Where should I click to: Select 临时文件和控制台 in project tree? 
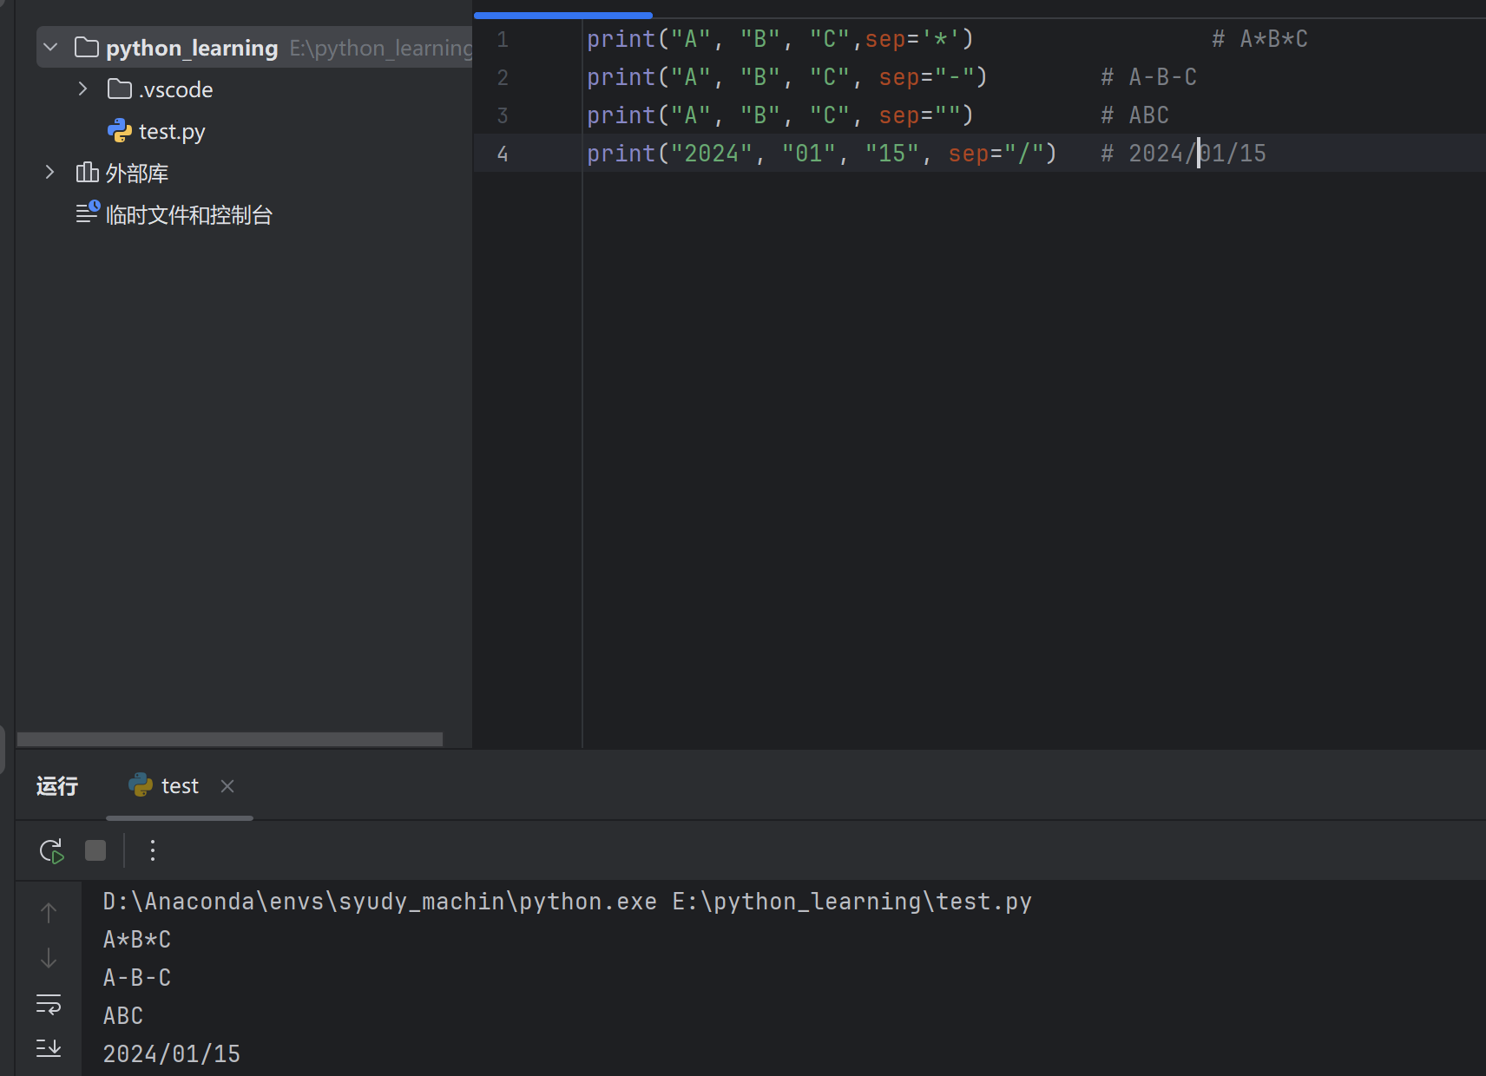pos(189,214)
